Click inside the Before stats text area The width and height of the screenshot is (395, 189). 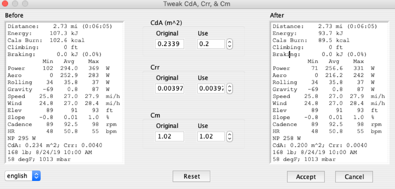tap(64, 93)
